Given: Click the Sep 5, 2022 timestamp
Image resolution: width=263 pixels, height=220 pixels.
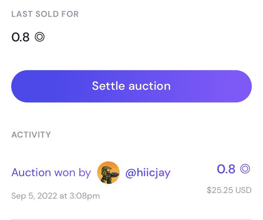Looking at the screenshot, I should (55, 196).
